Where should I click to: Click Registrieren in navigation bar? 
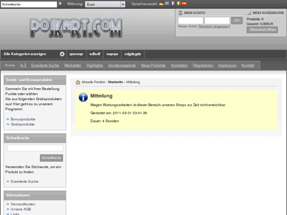pos(203,65)
